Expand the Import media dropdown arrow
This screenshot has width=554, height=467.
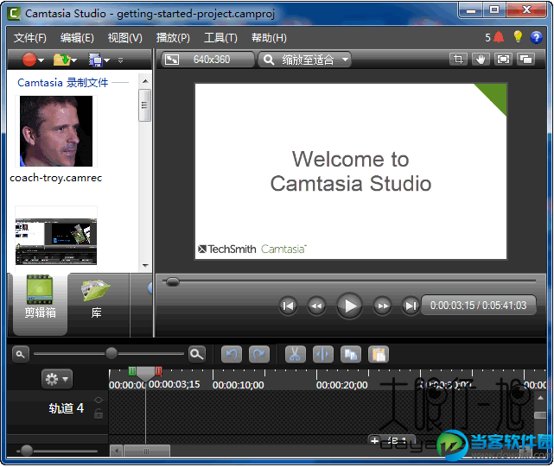click(x=73, y=60)
